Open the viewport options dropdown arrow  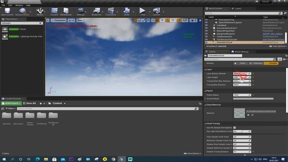[48, 20]
